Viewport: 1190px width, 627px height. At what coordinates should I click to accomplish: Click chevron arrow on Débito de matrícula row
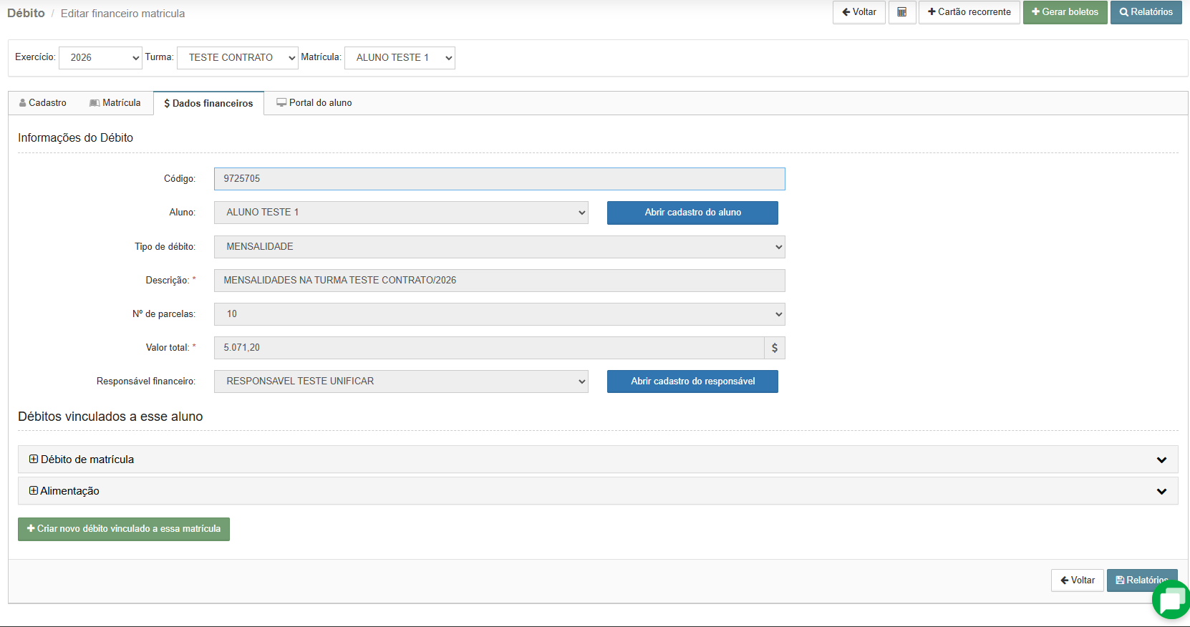point(1161,460)
